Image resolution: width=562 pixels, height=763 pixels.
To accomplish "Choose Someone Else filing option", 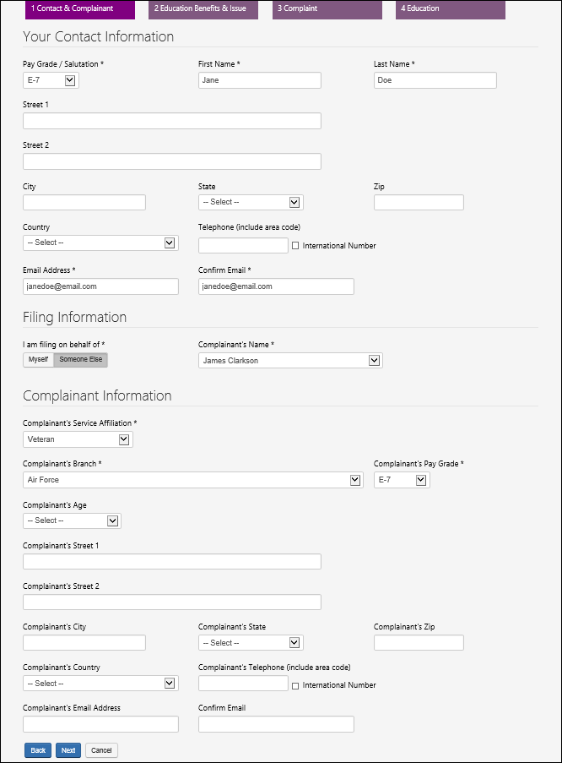I will tap(80, 360).
